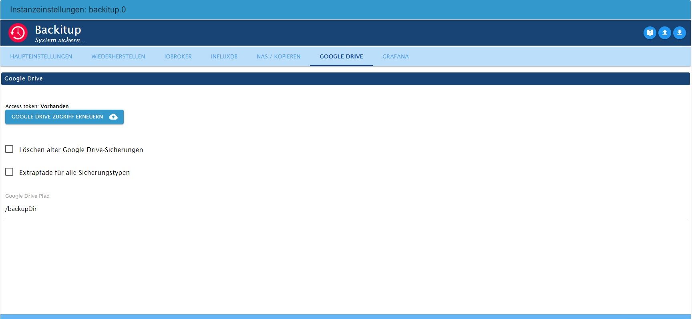Screen dimensions: 694x319
Task: Select the Google Drive tab
Action: coord(341,56)
